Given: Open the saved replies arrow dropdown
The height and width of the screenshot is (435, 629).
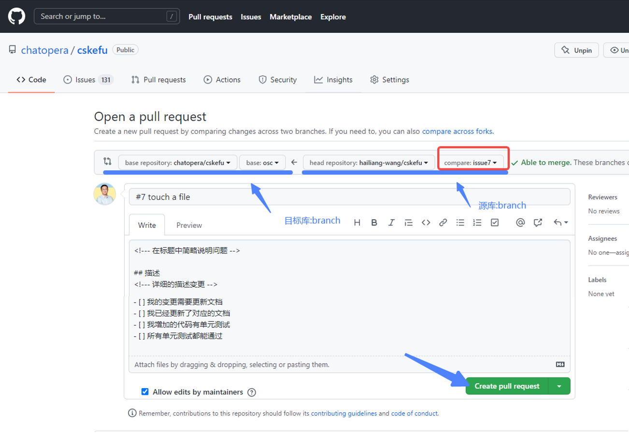Looking at the screenshot, I should click(x=560, y=223).
